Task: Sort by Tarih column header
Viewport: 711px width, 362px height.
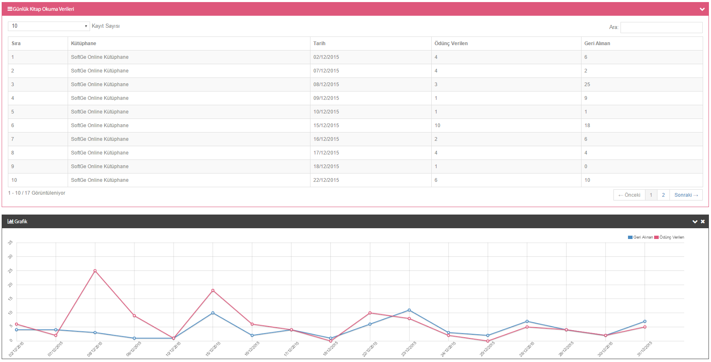Action: tap(371, 43)
